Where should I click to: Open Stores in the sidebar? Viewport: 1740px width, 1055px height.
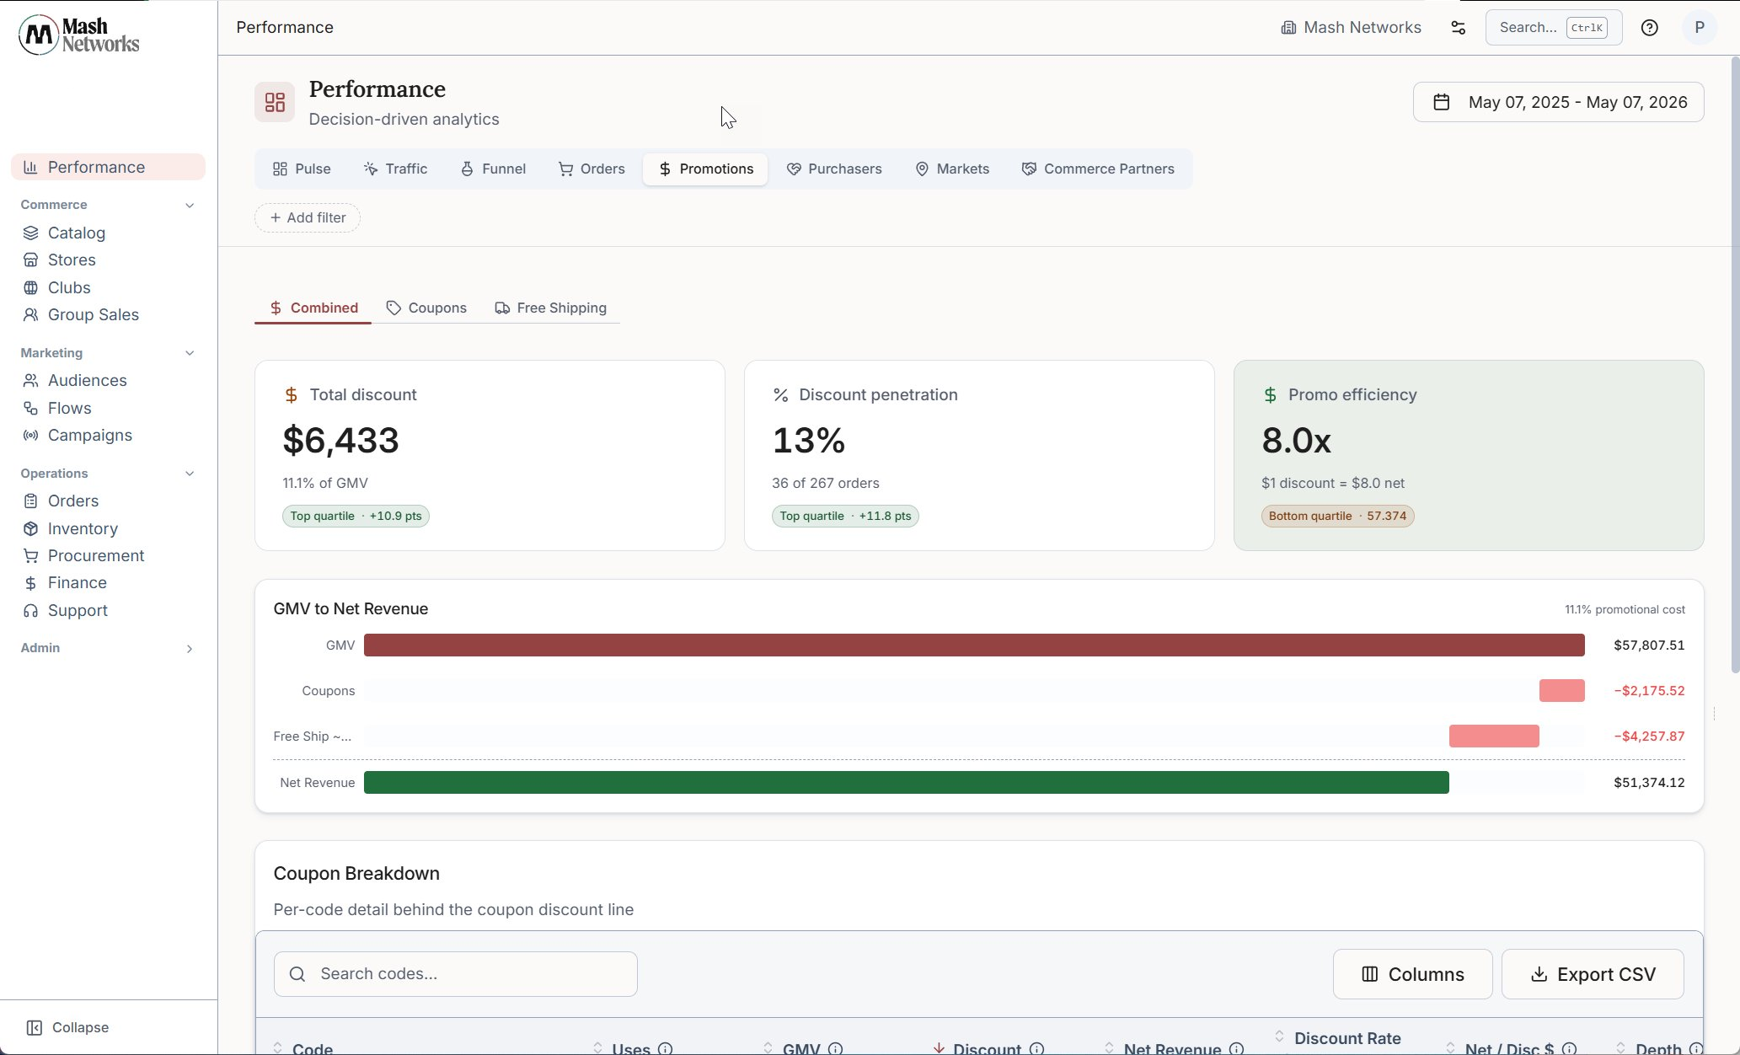tap(72, 260)
